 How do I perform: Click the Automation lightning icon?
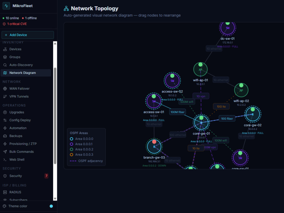(5, 128)
